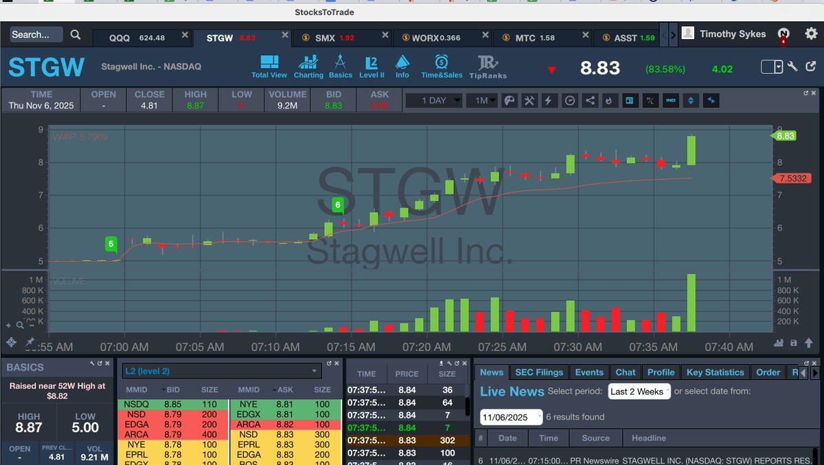Image resolution: width=824 pixels, height=465 pixels.
Task: Toggle vertical arrows chart button
Action: (691, 100)
